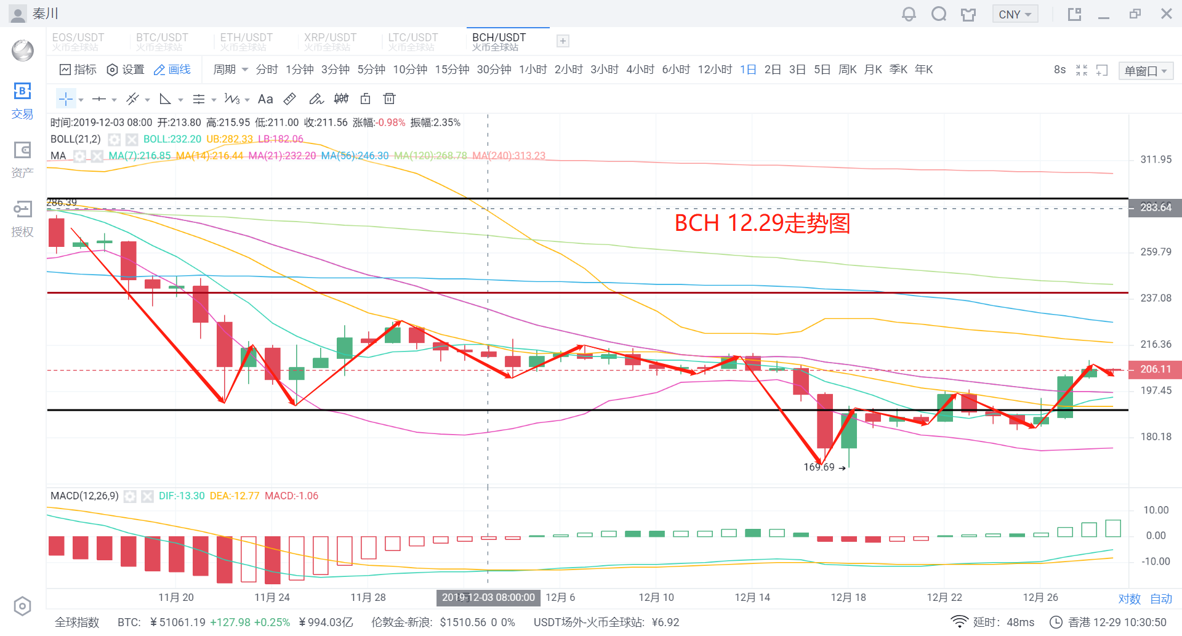Switch to the BTC/USDT tab
Image resolution: width=1182 pixels, height=636 pixels.
tap(162, 41)
